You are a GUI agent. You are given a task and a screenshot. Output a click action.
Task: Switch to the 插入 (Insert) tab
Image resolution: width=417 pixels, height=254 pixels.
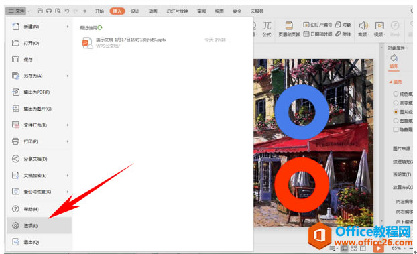pos(117,11)
